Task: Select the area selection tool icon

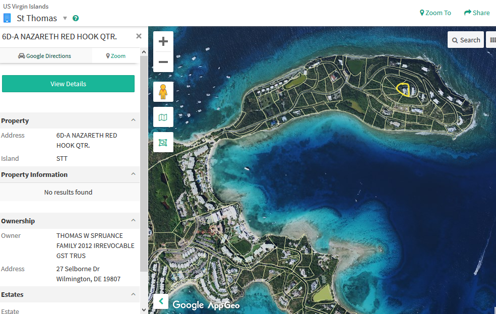Action: (x=163, y=143)
